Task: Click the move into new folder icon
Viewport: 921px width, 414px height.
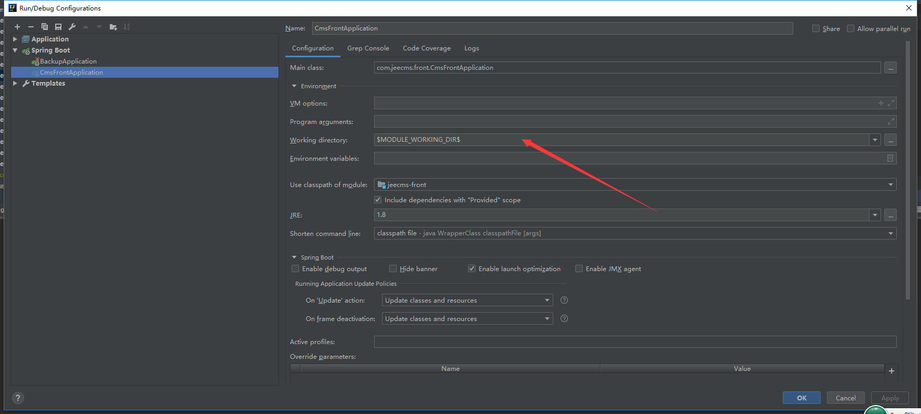Action: [x=113, y=27]
